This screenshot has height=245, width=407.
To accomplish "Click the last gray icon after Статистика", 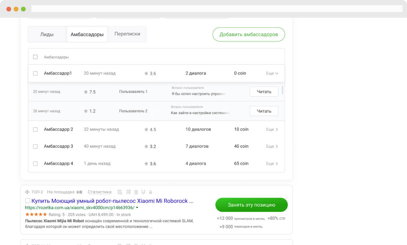I will point(150,192).
